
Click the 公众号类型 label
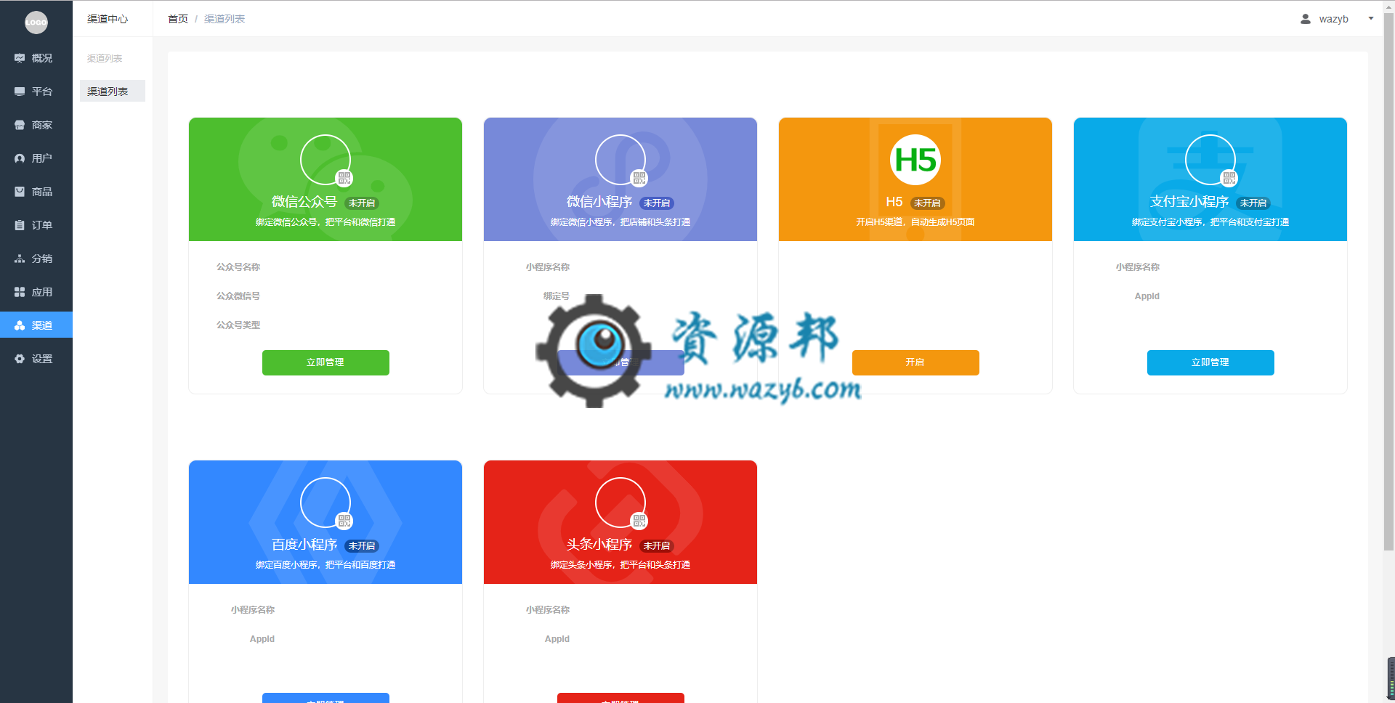click(238, 325)
